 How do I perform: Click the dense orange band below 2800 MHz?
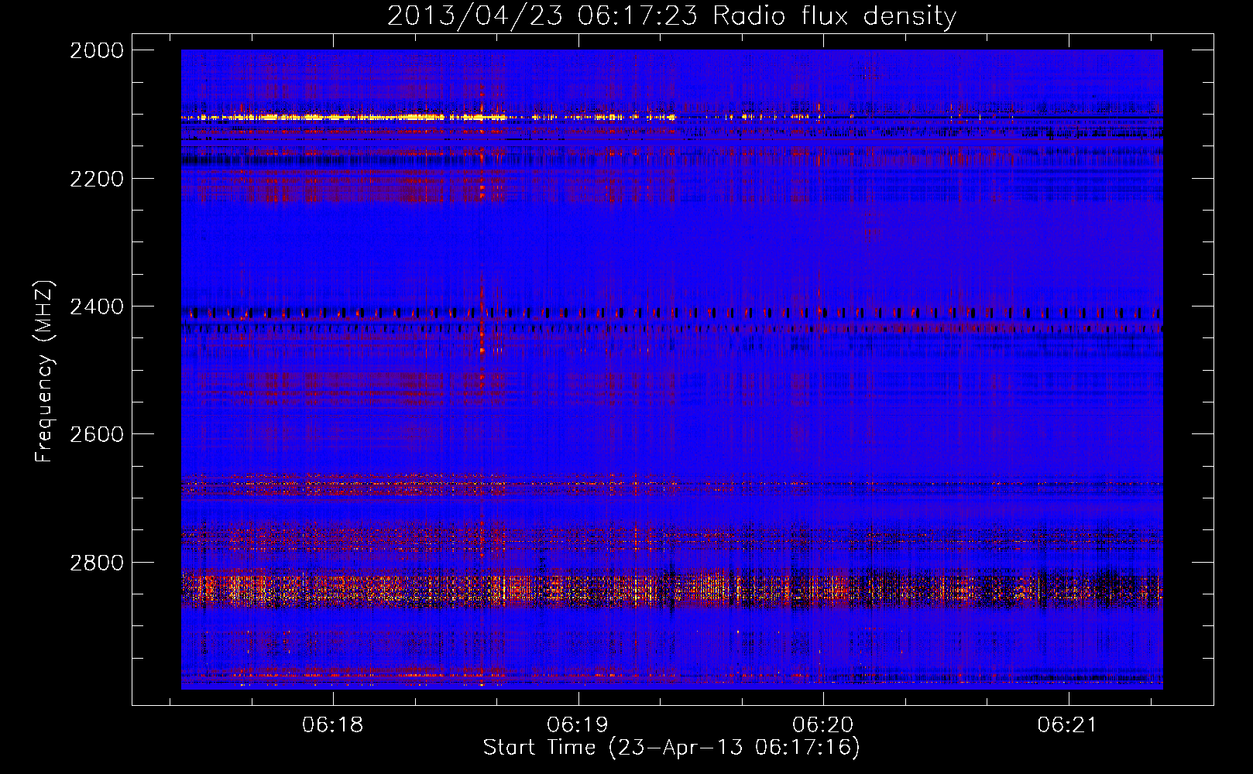coord(542,590)
